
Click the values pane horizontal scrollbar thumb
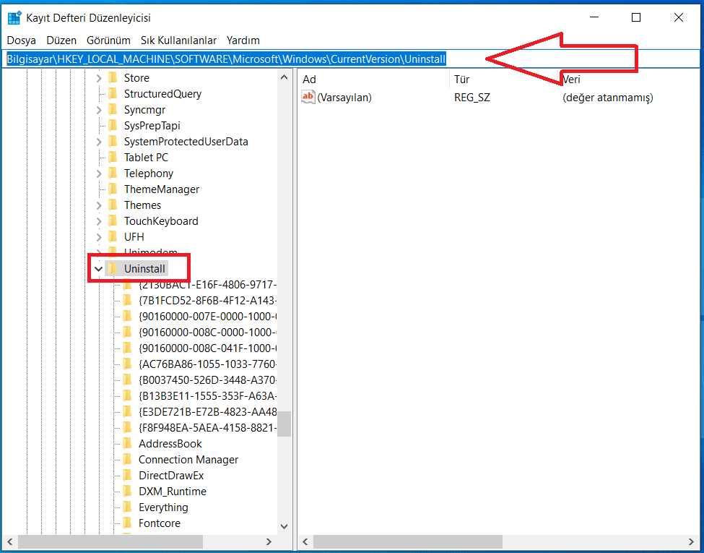click(408, 541)
